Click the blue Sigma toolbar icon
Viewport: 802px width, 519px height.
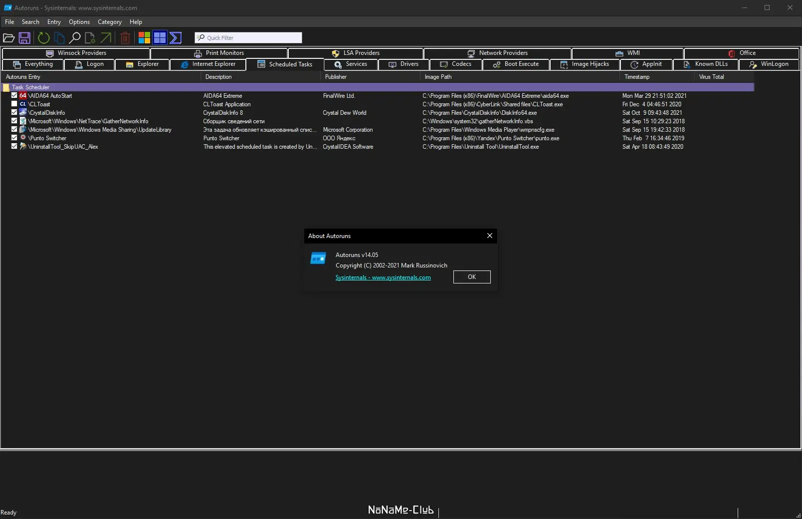click(x=176, y=38)
